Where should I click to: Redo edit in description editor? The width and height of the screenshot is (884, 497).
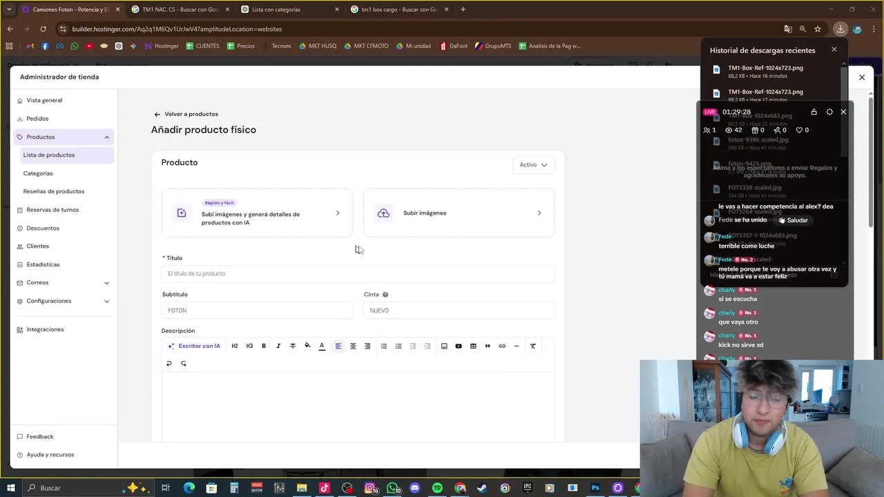tap(184, 363)
